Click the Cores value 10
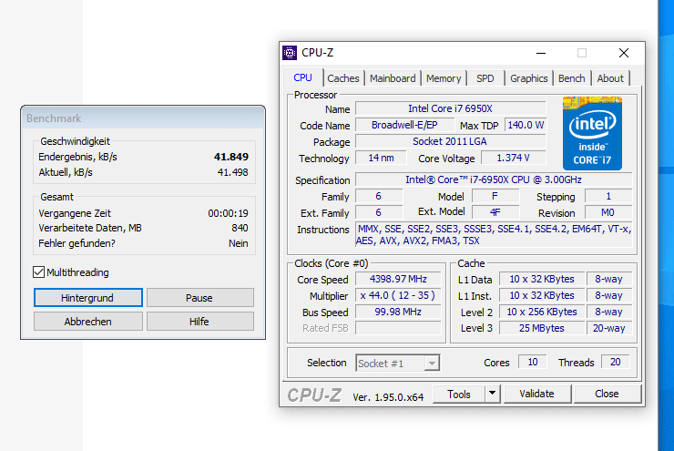Image resolution: width=674 pixels, height=451 pixels. [x=533, y=362]
